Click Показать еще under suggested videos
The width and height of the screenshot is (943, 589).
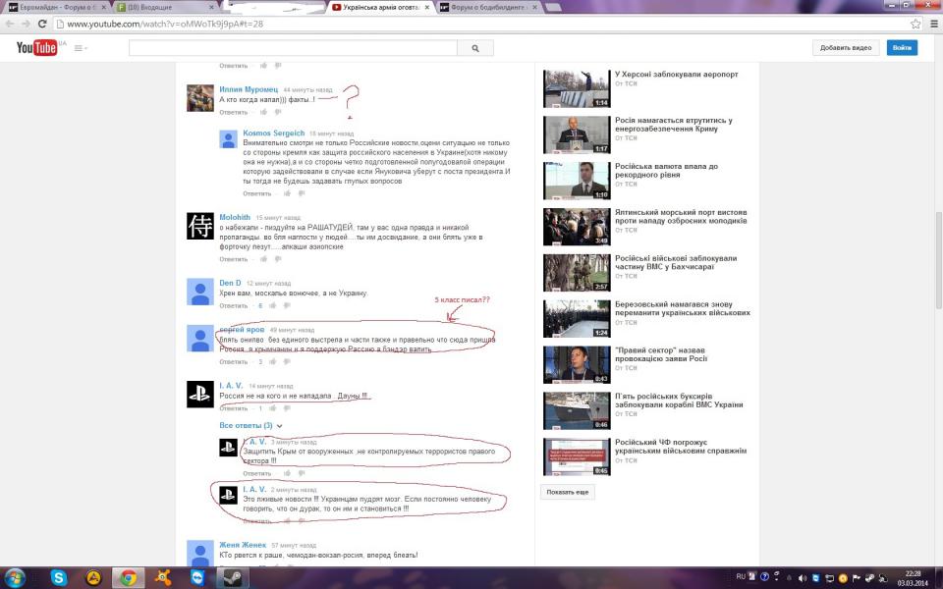tap(568, 491)
